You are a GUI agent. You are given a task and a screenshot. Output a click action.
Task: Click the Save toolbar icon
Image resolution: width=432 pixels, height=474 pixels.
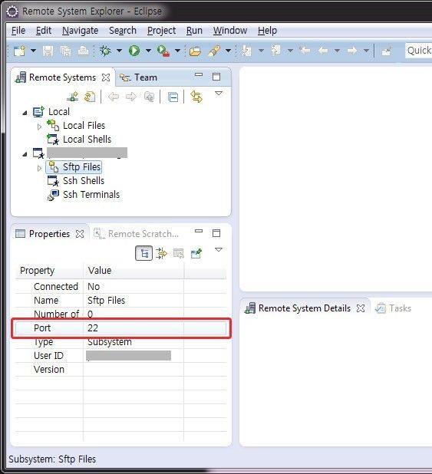coord(48,51)
